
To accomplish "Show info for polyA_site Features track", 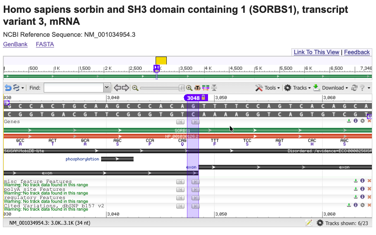I will tap(362, 189).
